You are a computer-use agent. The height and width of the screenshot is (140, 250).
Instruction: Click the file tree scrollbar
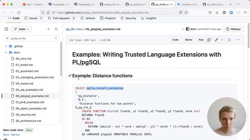click(x=61, y=59)
